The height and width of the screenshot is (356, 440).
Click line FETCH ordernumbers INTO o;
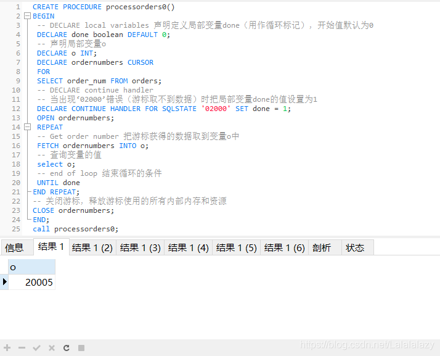click(x=92, y=146)
